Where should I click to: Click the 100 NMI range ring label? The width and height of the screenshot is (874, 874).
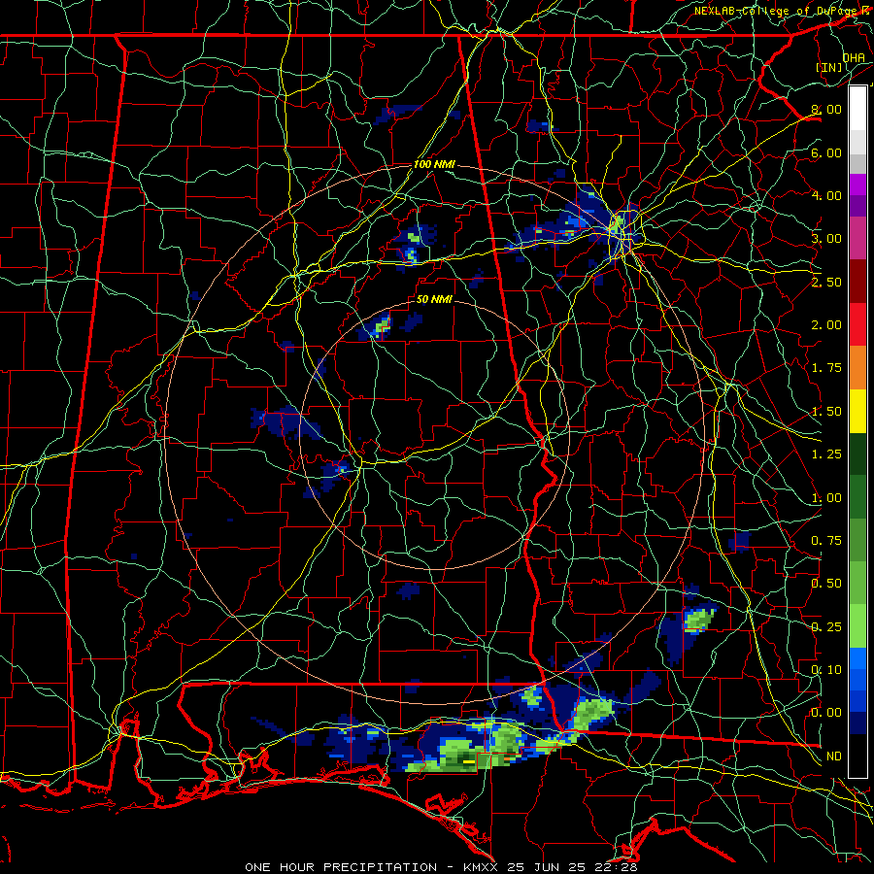tap(434, 164)
